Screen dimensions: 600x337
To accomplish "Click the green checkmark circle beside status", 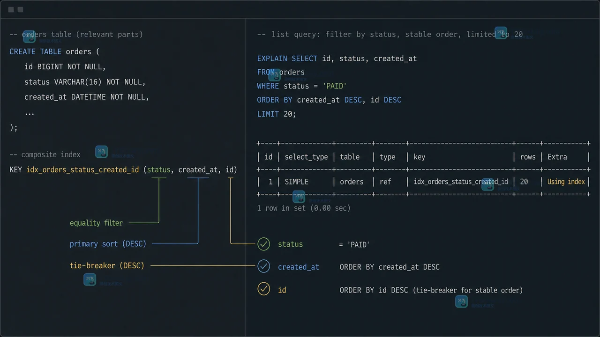I will [x=264, y=244].
